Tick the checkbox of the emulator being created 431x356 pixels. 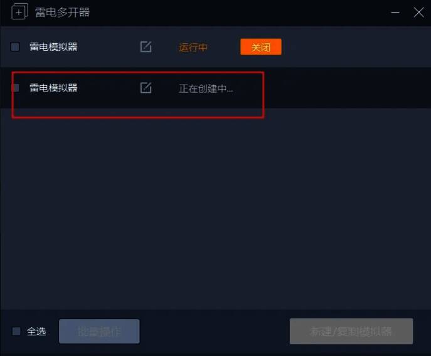click(16, 88)
